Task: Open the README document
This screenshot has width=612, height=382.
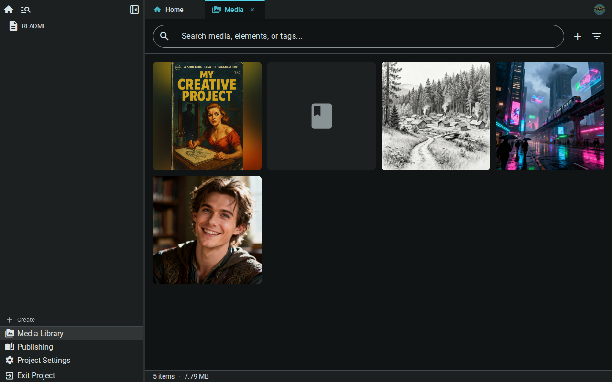Action: (x=72, y=26)
